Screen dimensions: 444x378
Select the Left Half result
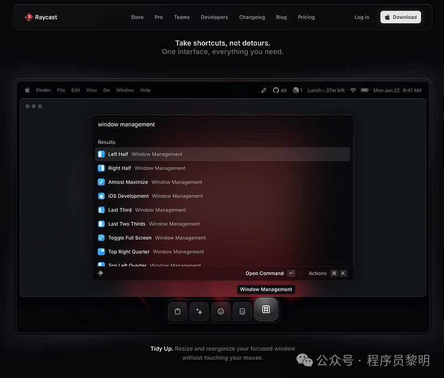[x=223, y=154]
